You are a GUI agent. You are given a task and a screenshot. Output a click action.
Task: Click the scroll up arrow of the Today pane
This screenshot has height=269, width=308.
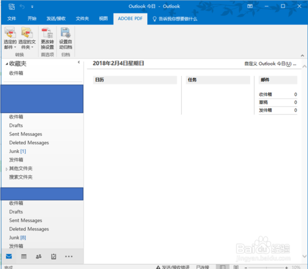pyautogui.click(x=304, y=67)
